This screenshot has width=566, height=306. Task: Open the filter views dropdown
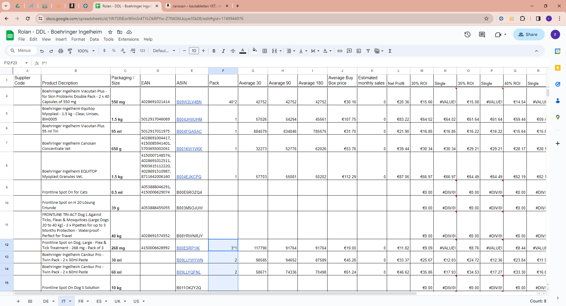(x=379, y=51)
